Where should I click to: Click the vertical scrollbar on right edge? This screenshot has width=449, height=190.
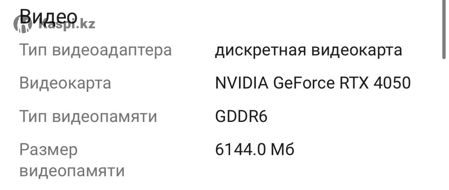point(444,30)
